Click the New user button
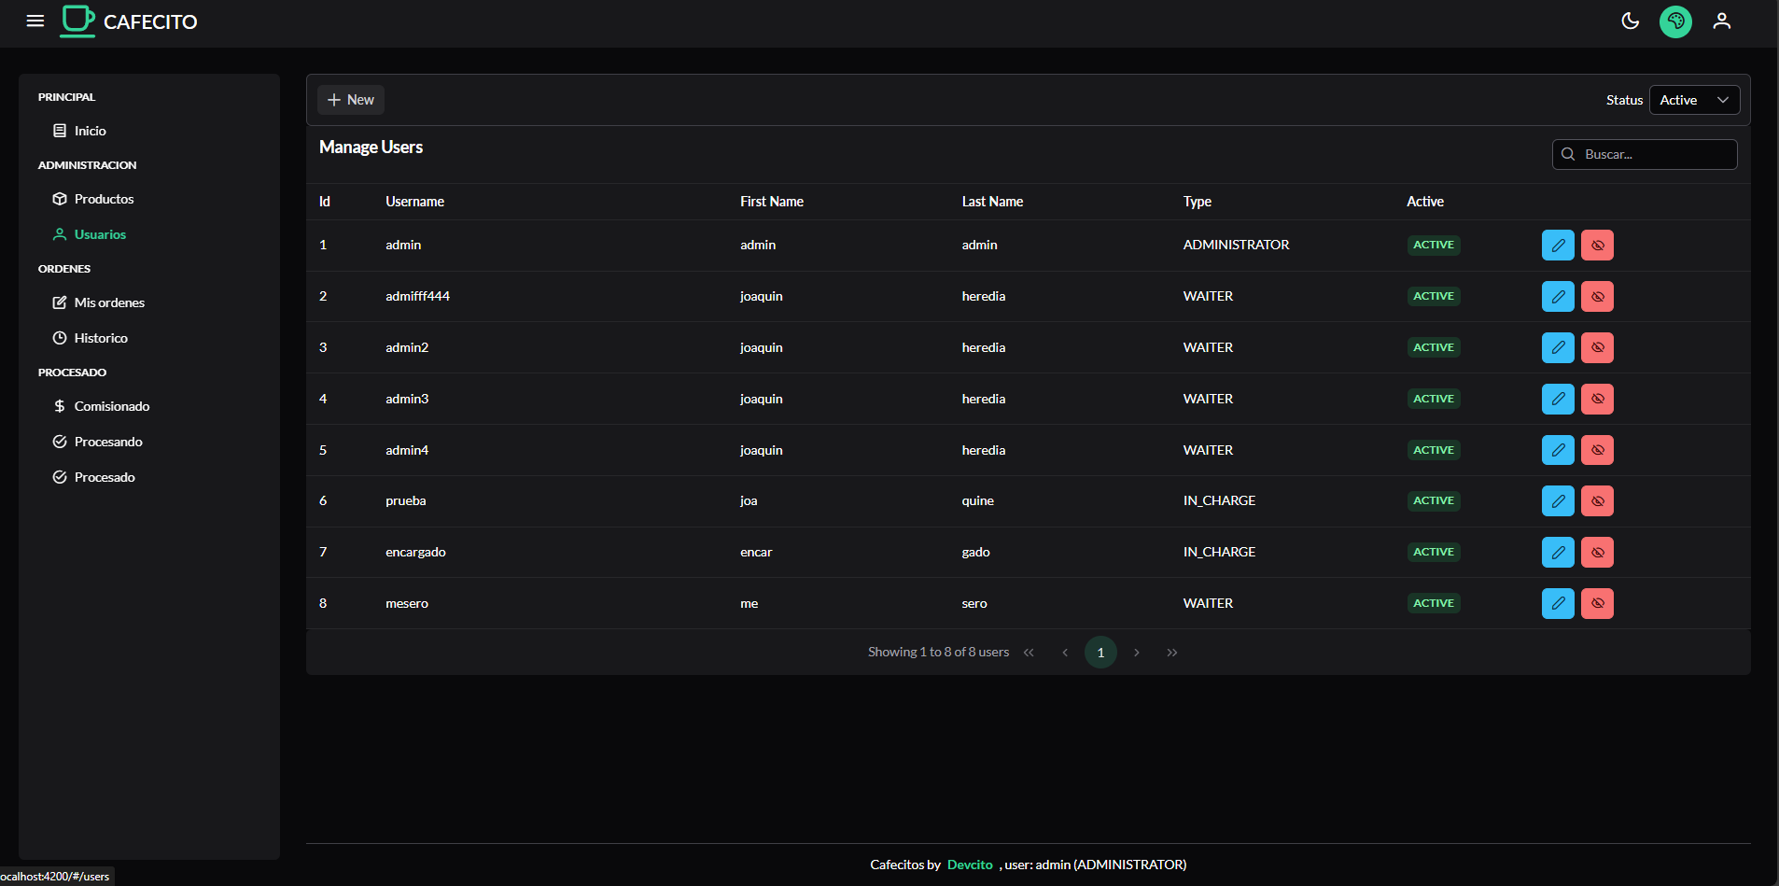 point(351,100)
